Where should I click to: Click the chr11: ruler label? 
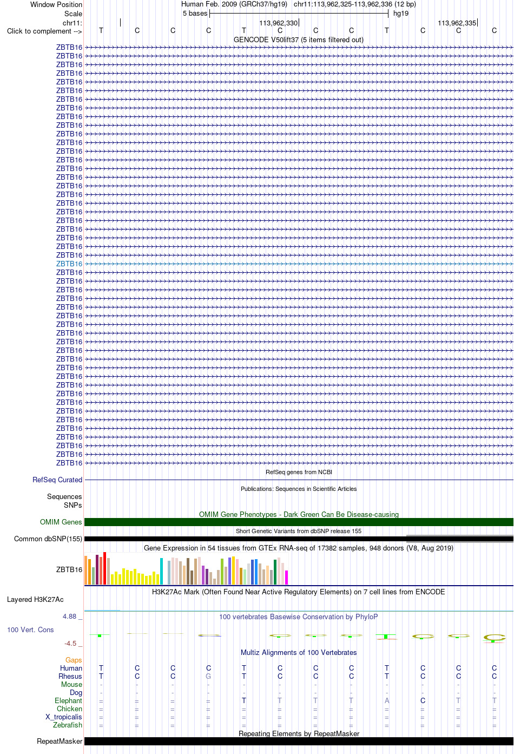click(73, 23)
